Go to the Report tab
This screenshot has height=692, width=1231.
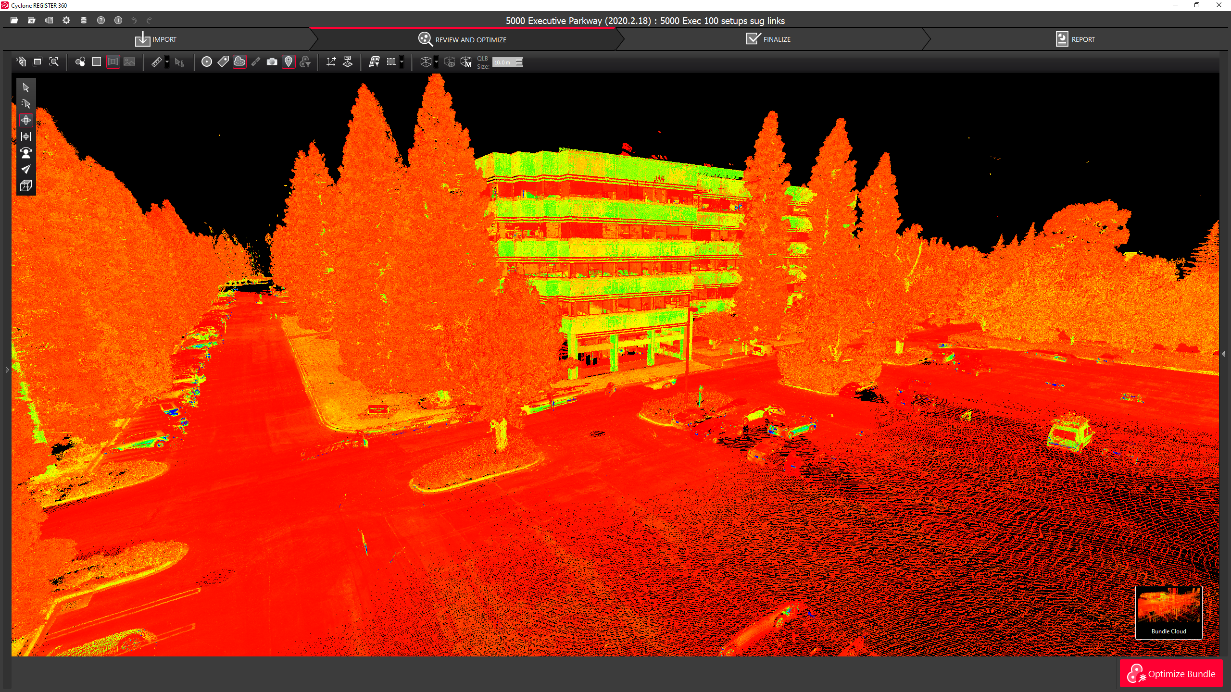(1075, 39)
